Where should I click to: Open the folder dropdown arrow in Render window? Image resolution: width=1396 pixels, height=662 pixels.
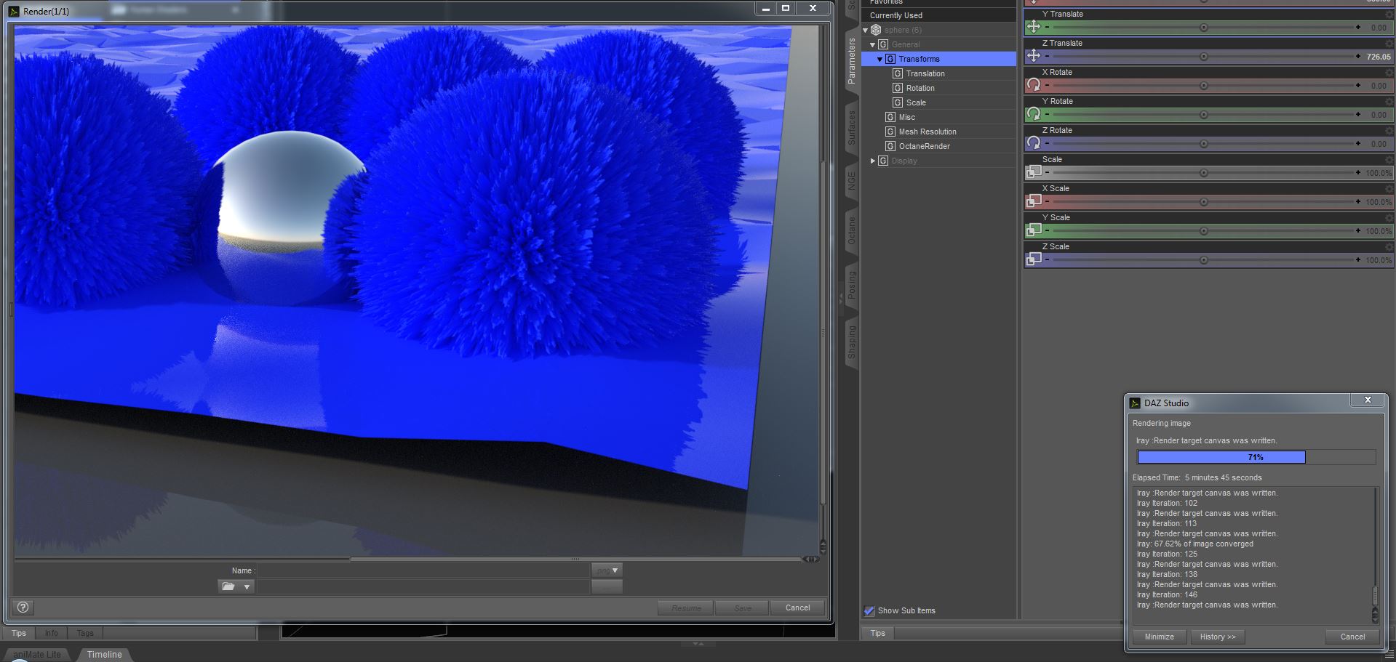point(247,586)
